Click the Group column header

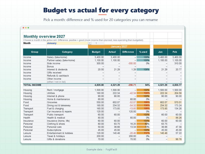point(35,52)
